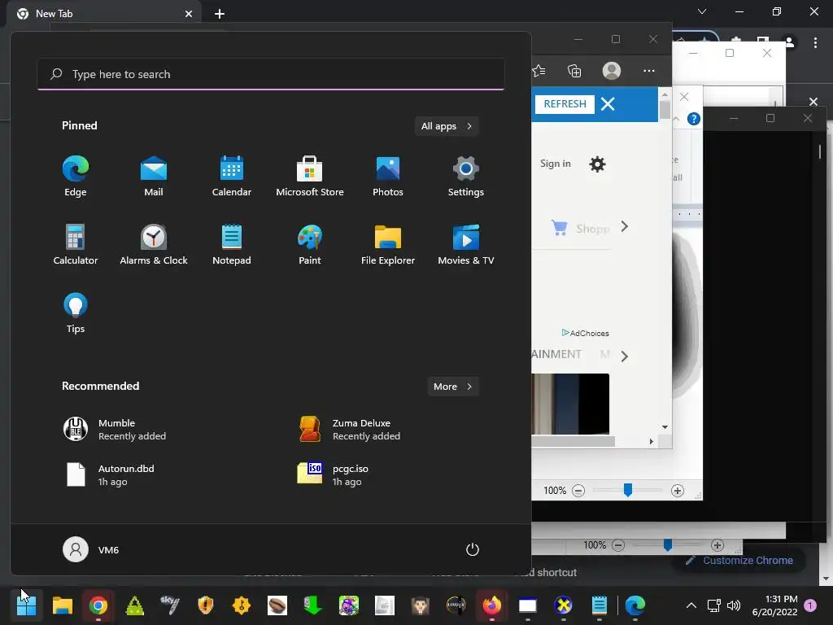This screenshot has height=625, width=833.
Task: Open Settings from the pinned apps
Action: (x=466, y=176)
